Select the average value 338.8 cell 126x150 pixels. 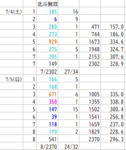[113, 102]
